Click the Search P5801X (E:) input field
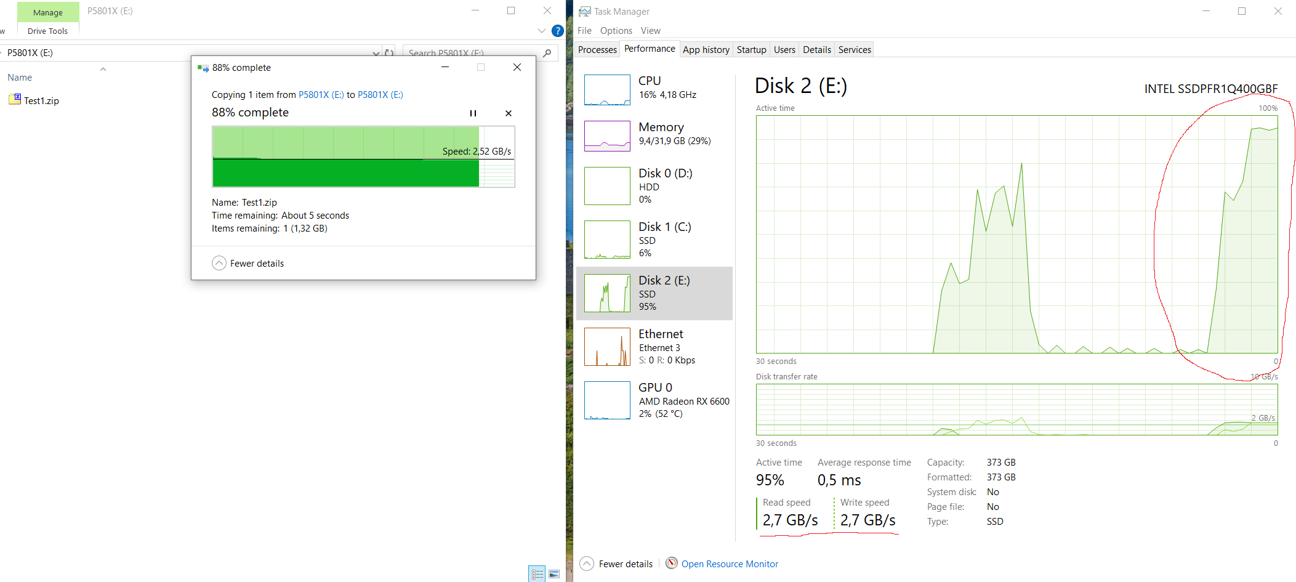This screenshot has height=582, width=1296. (471, 53)
